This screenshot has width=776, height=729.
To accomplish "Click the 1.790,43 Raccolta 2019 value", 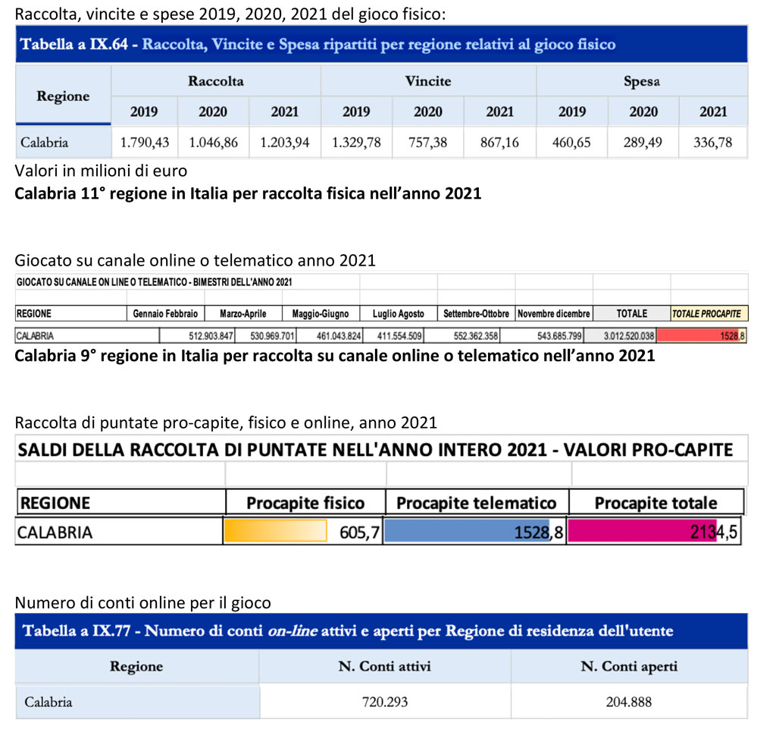I will [144, 143].
